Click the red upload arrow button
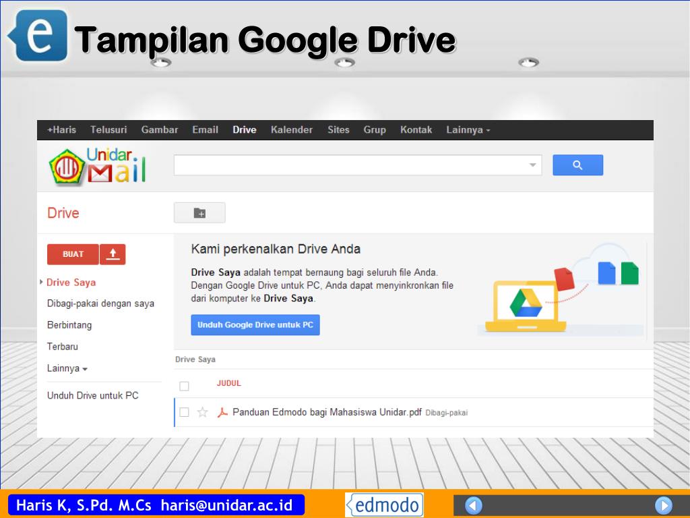This screenshot has height=518, width=690. click(113, 254)
